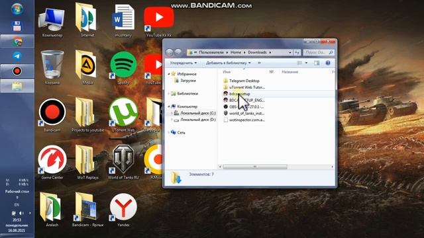Click the horizontal scrollbar in file list
424x238 pixels.
(254, 167)
